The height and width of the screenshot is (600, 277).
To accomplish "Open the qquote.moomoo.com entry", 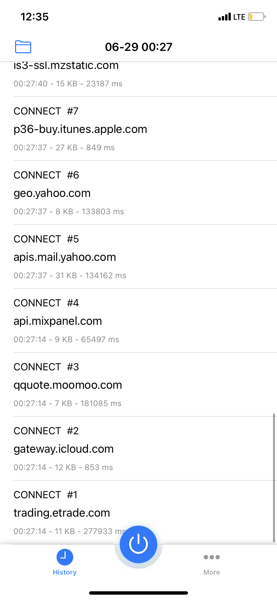I will tap(68, 385).
